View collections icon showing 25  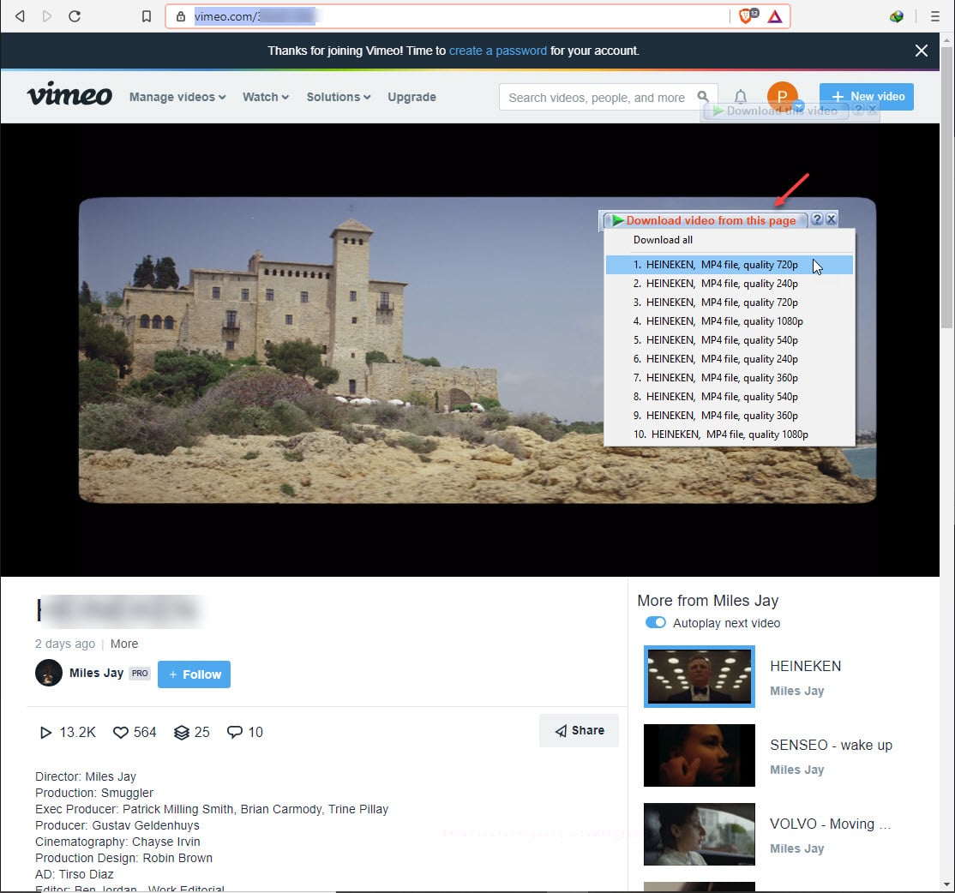tap(182, 732)
